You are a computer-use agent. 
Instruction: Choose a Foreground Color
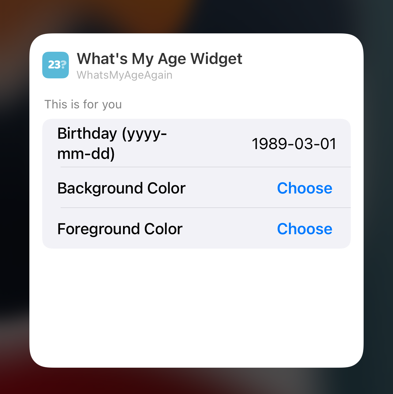[305, 229]
